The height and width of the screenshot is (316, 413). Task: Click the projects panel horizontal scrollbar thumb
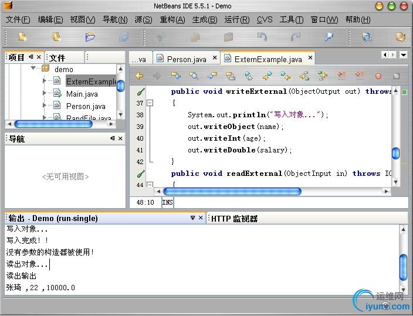[x=53, y=124]
